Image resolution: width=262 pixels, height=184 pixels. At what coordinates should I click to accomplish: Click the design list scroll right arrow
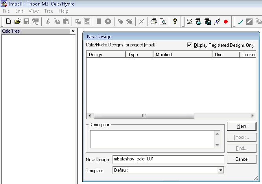[253, 116]
